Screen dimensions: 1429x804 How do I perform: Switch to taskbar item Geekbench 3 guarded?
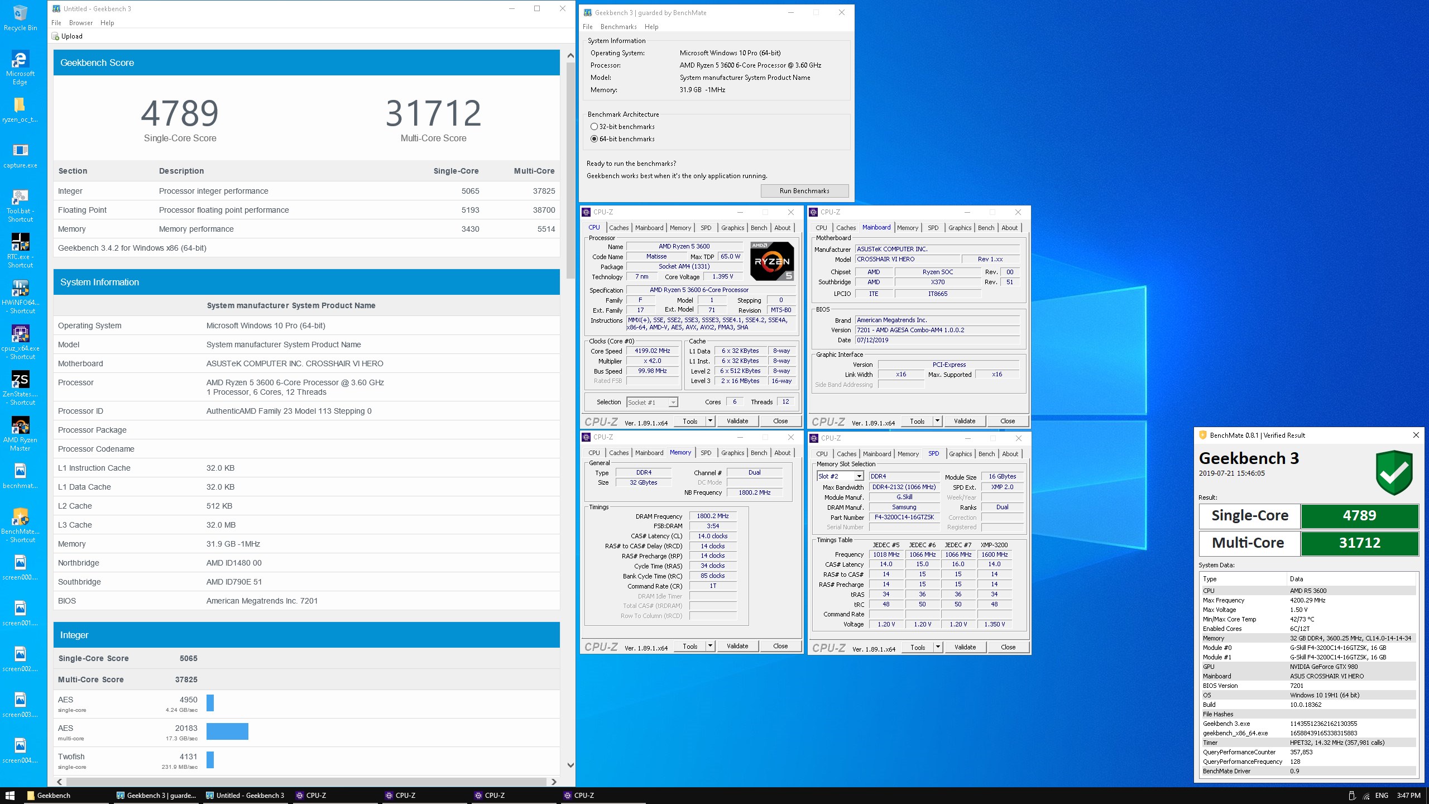pyautogui.click(x=156, y=796)
